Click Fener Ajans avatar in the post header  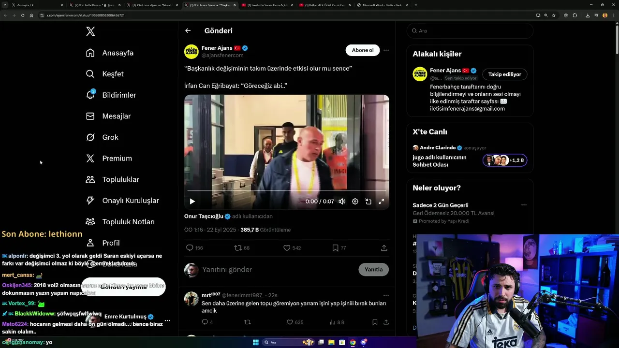pyautogui.click(x=191, y=52)
